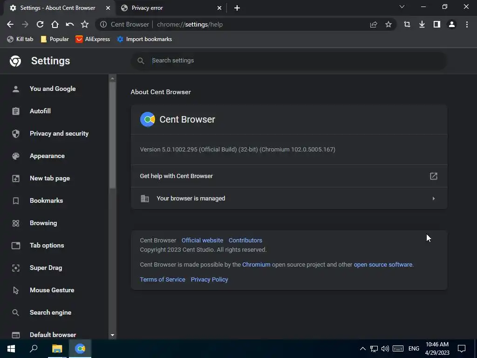Image resolution: width=477 pixels, height=358 pixels.
Task: Open the Windows Start menu
Action: pyautogui.click(x=11, y=349)
